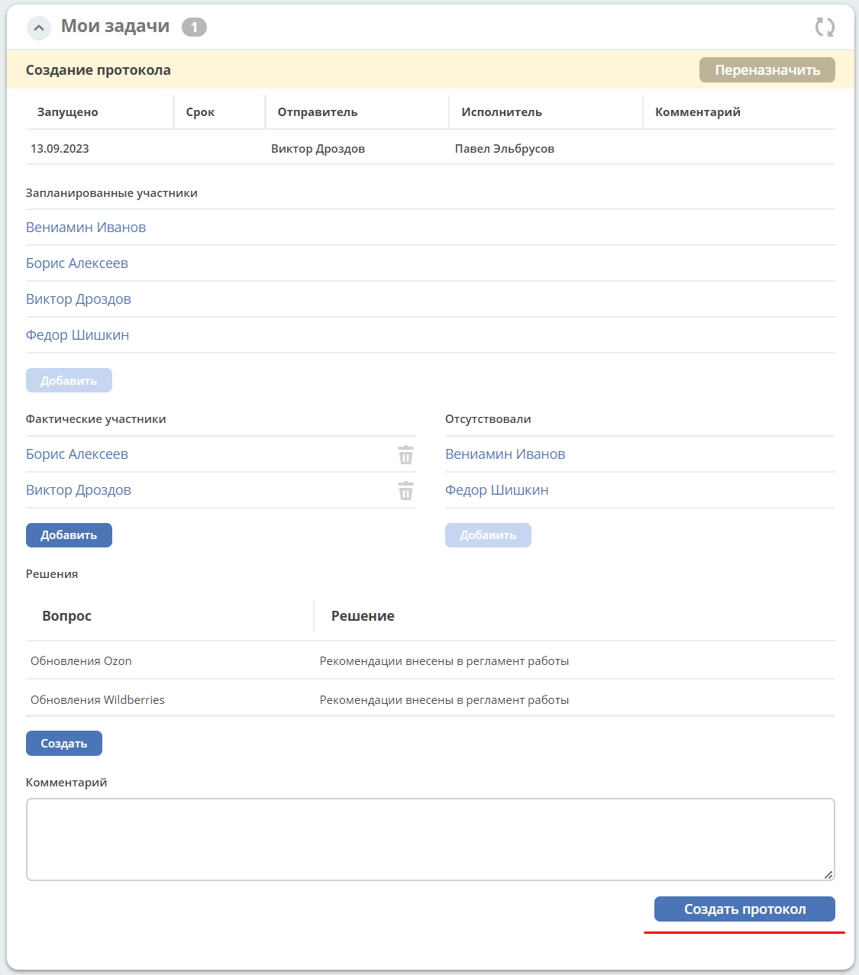Click the Ozon decision text cell

click(444, 661)
